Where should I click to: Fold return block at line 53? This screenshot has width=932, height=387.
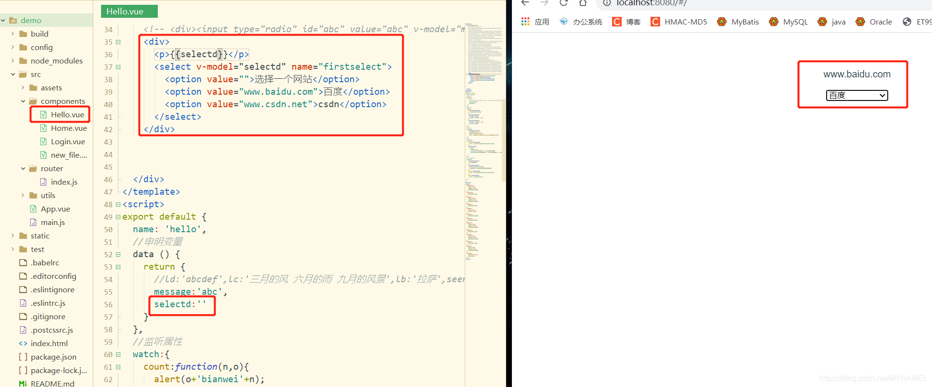point(118,267)
